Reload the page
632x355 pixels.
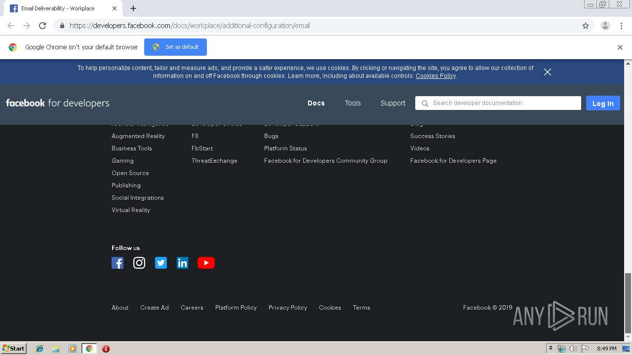[x=42, y=26]
